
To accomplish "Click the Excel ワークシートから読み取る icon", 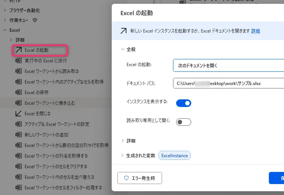I will 18,71.
